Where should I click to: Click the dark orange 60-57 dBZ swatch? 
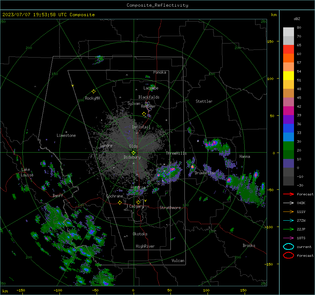(288, 58)
